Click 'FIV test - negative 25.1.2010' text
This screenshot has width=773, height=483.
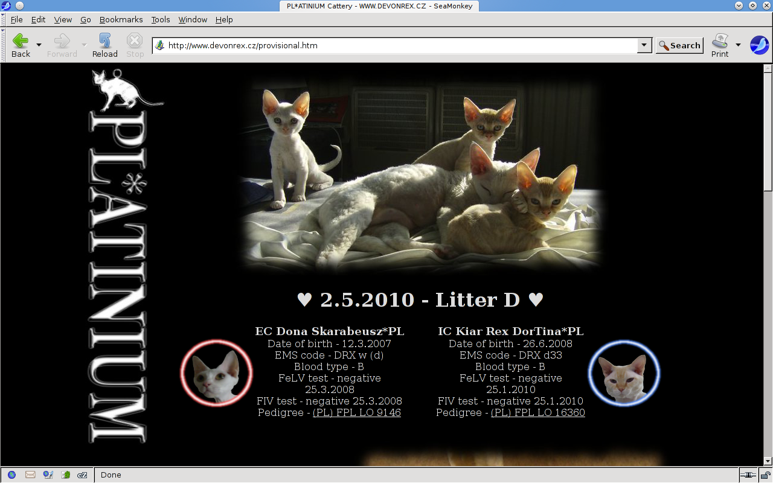(x=511, y=401)
